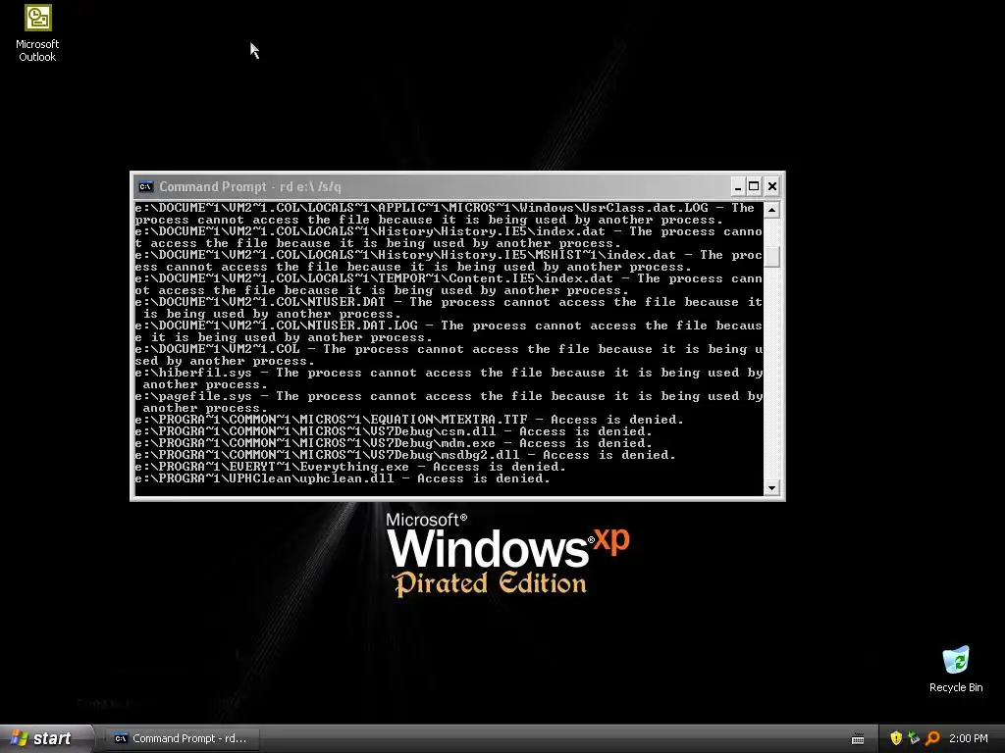Click the Command Prompt vertical scrollbar thumb
Image resolution: width=1005 pixels, height=753 pixels.
coord(771,256)
